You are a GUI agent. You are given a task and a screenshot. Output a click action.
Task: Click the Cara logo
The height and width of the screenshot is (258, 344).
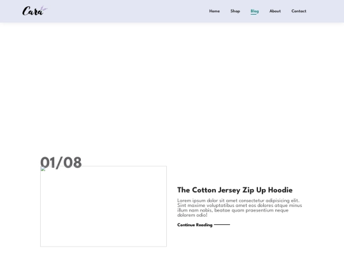(35, 11)
